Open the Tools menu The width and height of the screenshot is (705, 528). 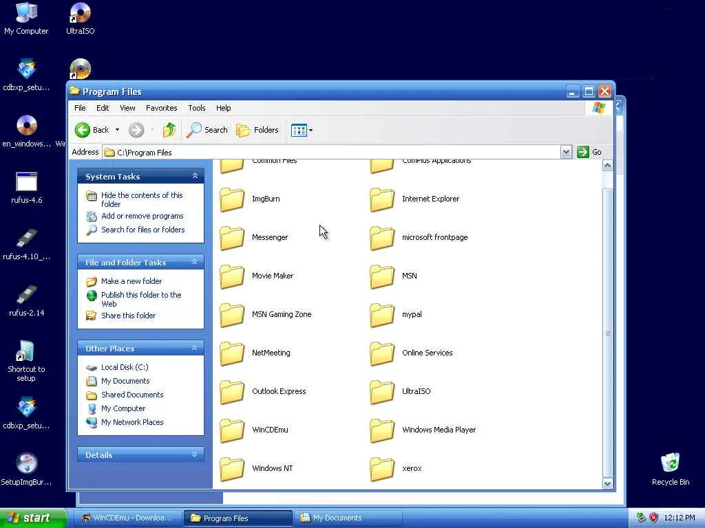coord(196,108)
